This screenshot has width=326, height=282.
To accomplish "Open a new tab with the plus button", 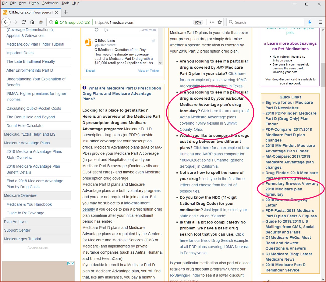I will coord(66,12).
